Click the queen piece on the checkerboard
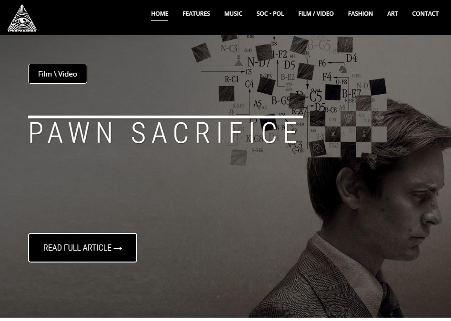This screenshot has height=321, width=451. 348,118
